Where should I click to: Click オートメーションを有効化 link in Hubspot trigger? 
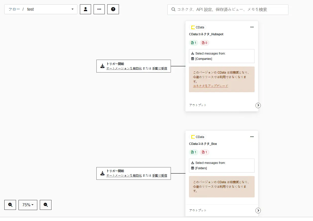tap(124, 69)
